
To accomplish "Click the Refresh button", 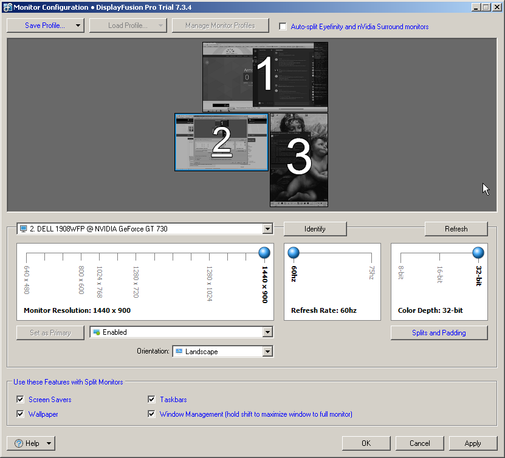I will click(x=456, y=229).
